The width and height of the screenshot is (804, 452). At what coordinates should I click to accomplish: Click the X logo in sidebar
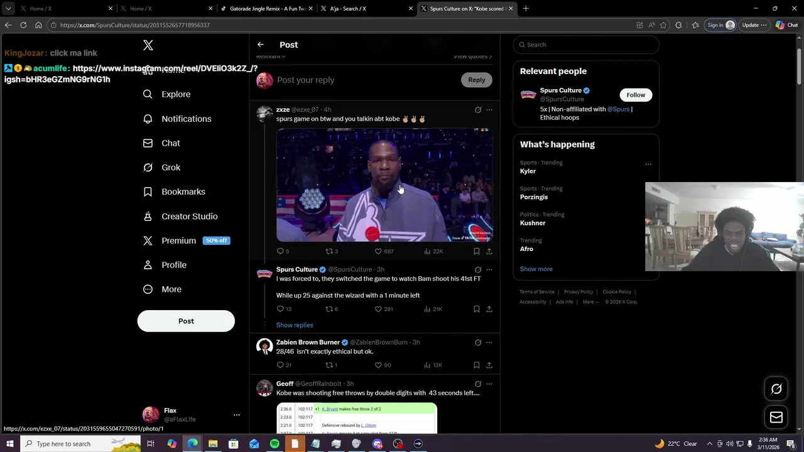pyautogui.click(x=148, y=45)
